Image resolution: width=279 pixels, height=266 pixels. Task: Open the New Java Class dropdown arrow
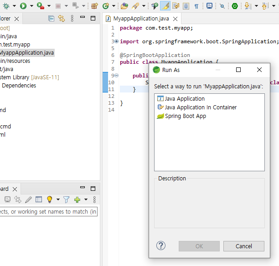click(x=114, y=6)
